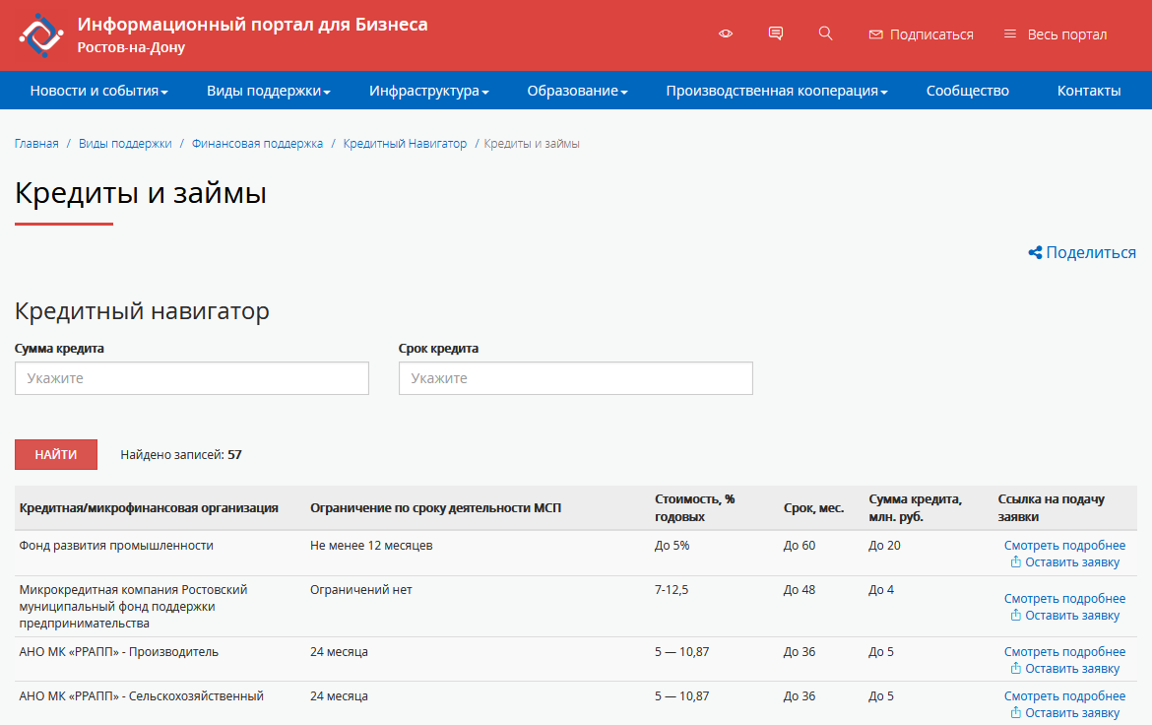Screen dimensions: 1152x725
Task: Open Смотреть подробнее for Ростовский муниципальный фонд
Action: pos(1064,599)
